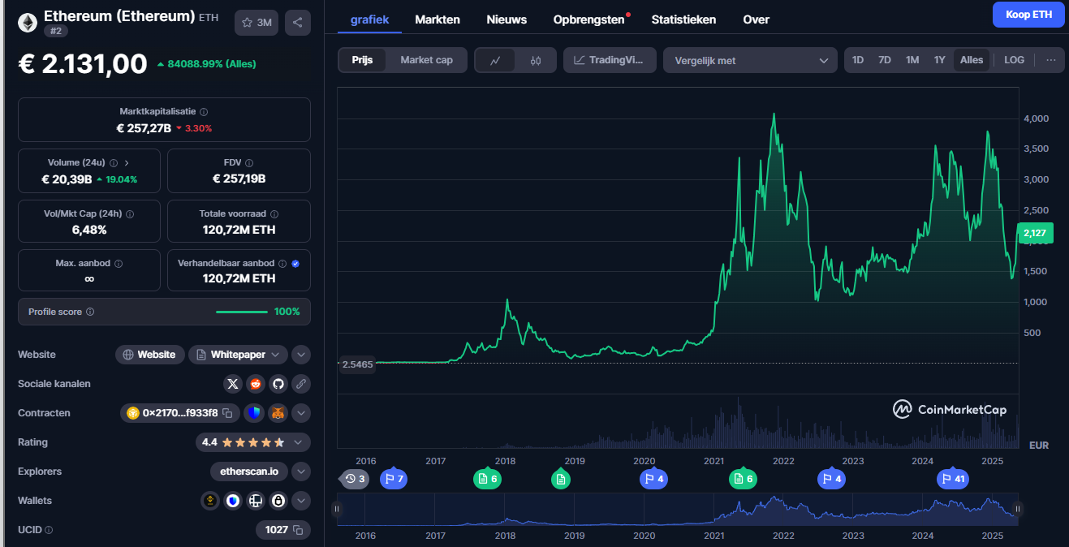Click the blue flag marker labeled 41
This screenshot has width=1069, height=547.
[954, 479]
